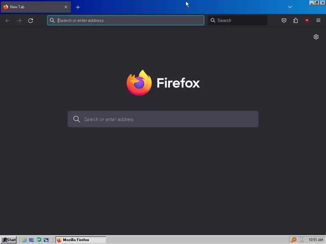Minimize the Firefox window
This screenshot has height=244, width=326.
click(x=311, y=3)
